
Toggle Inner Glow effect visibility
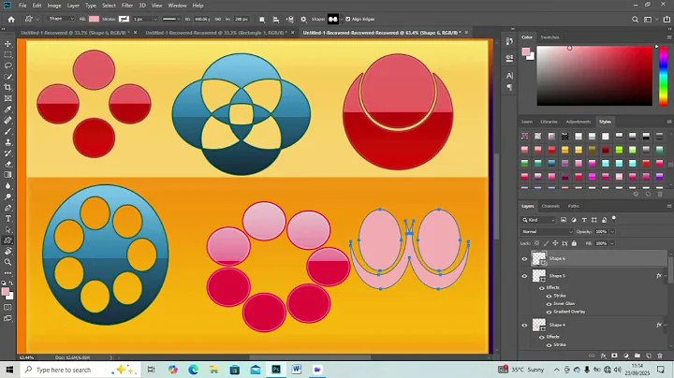point(549,304)
